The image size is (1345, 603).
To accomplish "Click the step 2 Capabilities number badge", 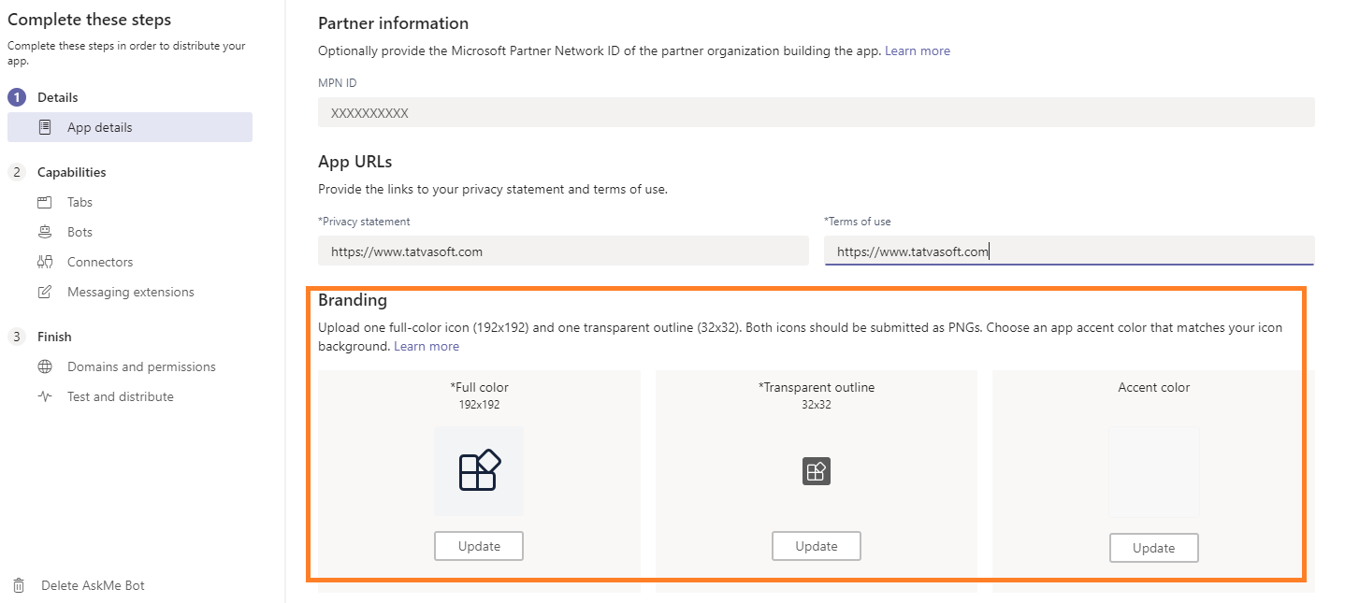I will click(16, 172).
